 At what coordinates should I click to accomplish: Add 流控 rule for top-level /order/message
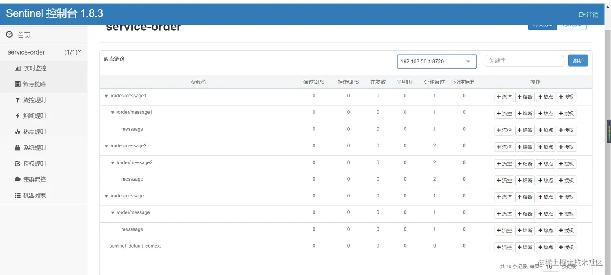coord(504,197)
